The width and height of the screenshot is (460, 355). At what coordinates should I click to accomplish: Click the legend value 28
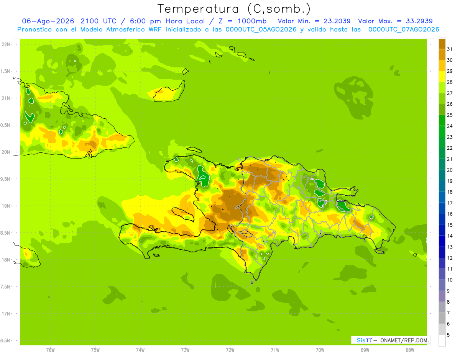450,82
